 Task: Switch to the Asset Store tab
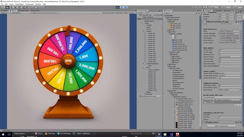click(x=23, y=11)
